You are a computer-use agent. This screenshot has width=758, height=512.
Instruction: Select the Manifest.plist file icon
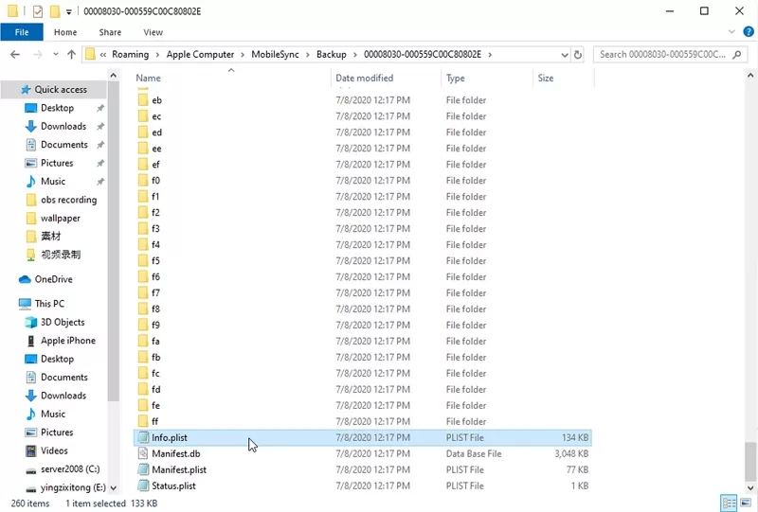pos(143,469)
